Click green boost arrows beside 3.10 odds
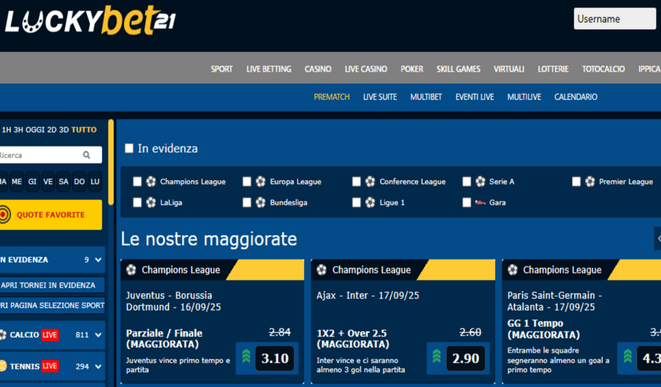The height and width of the screenshot is (387, 661). click(246, 356)
